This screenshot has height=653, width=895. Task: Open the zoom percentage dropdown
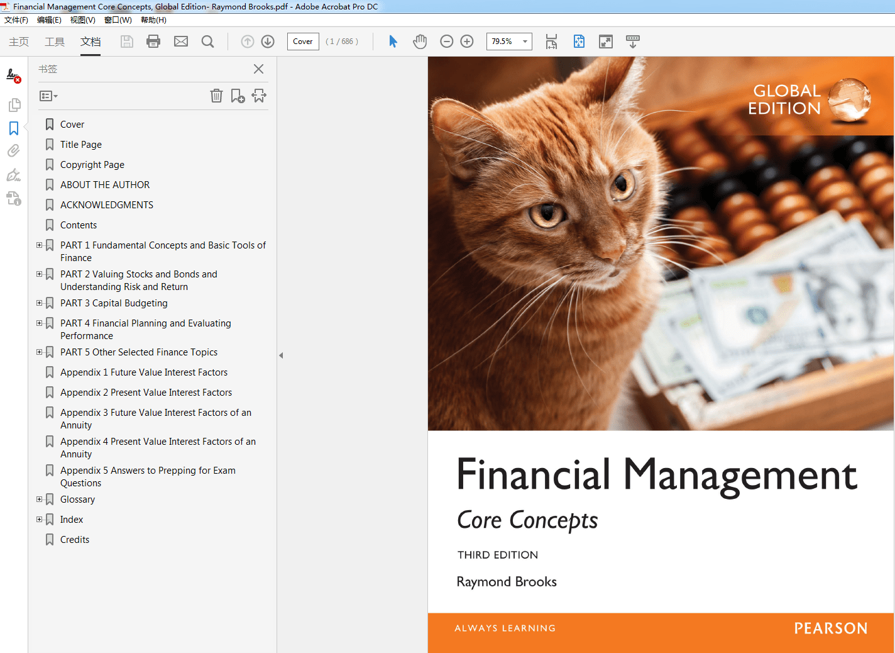click(x=525, y=41)
